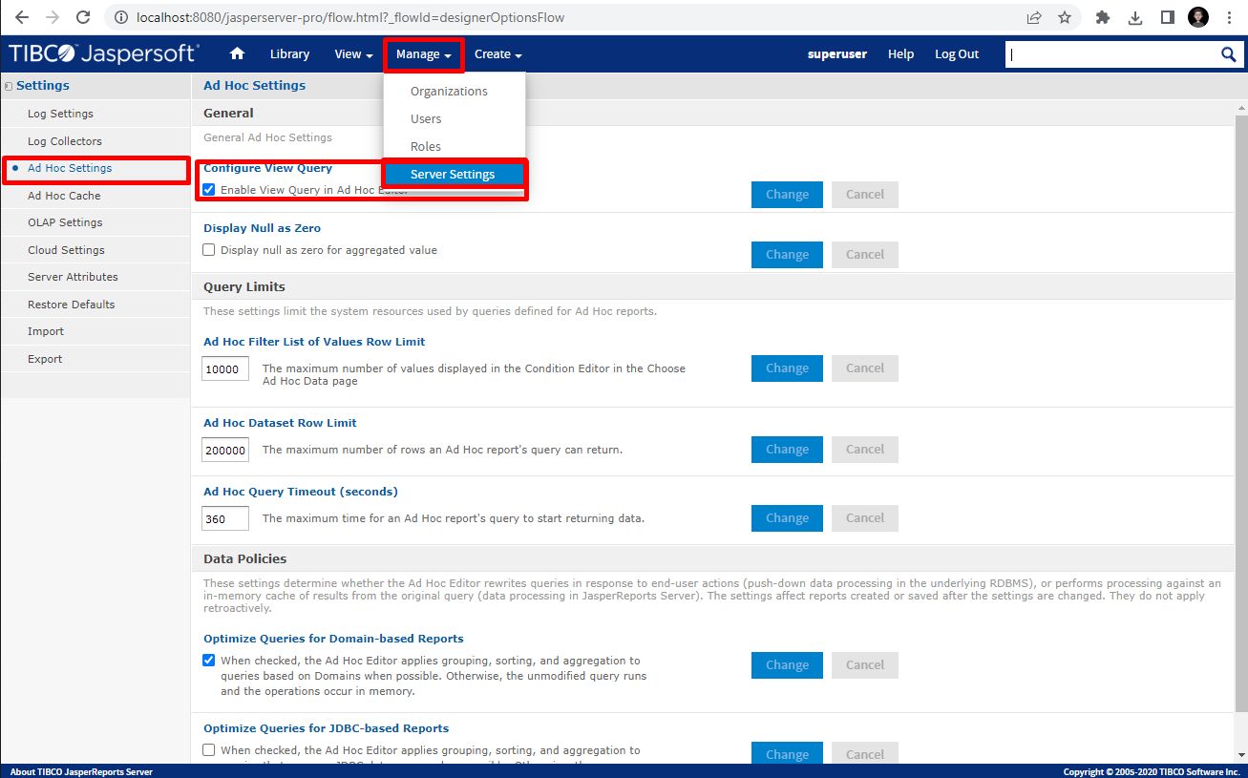Click the superuser account name
The height and width of the screenshot is (778, 1248).
pos(837,54)
